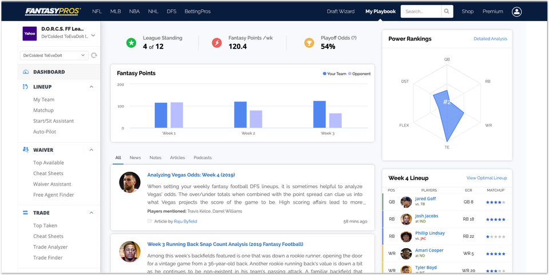Click the green League Standing star icon

coord(132,43)
